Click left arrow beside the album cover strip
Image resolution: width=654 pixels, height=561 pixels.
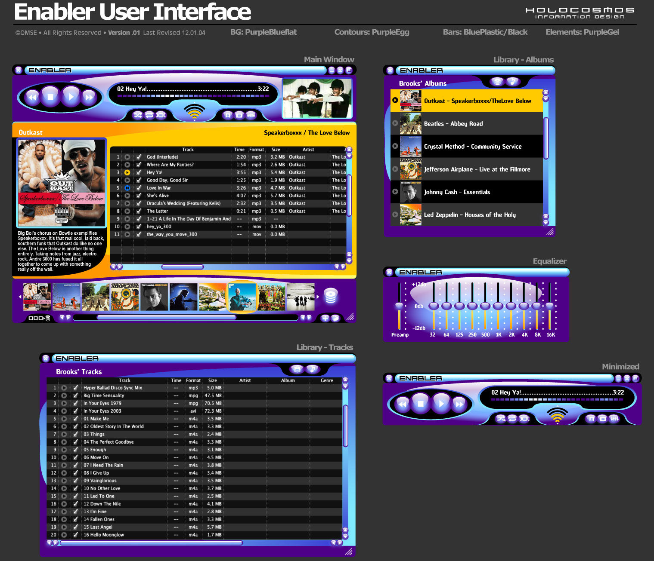[20, 297]
